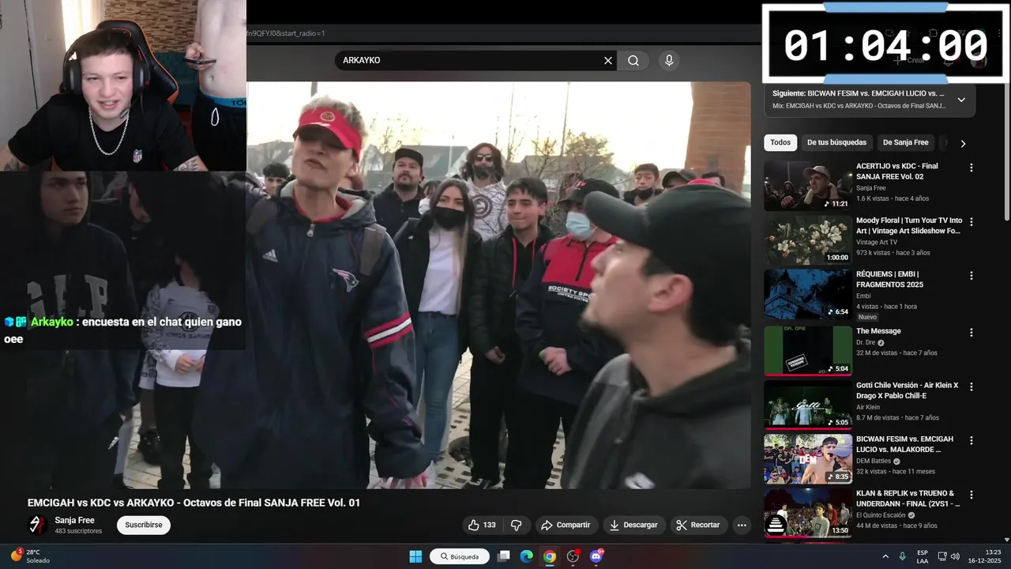
Task: Show more filter chips with right arrow
Action: pos(963,144)
